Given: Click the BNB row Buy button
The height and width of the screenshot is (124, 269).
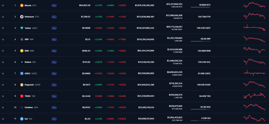Looking at the screenshot, I should (54, 51).
